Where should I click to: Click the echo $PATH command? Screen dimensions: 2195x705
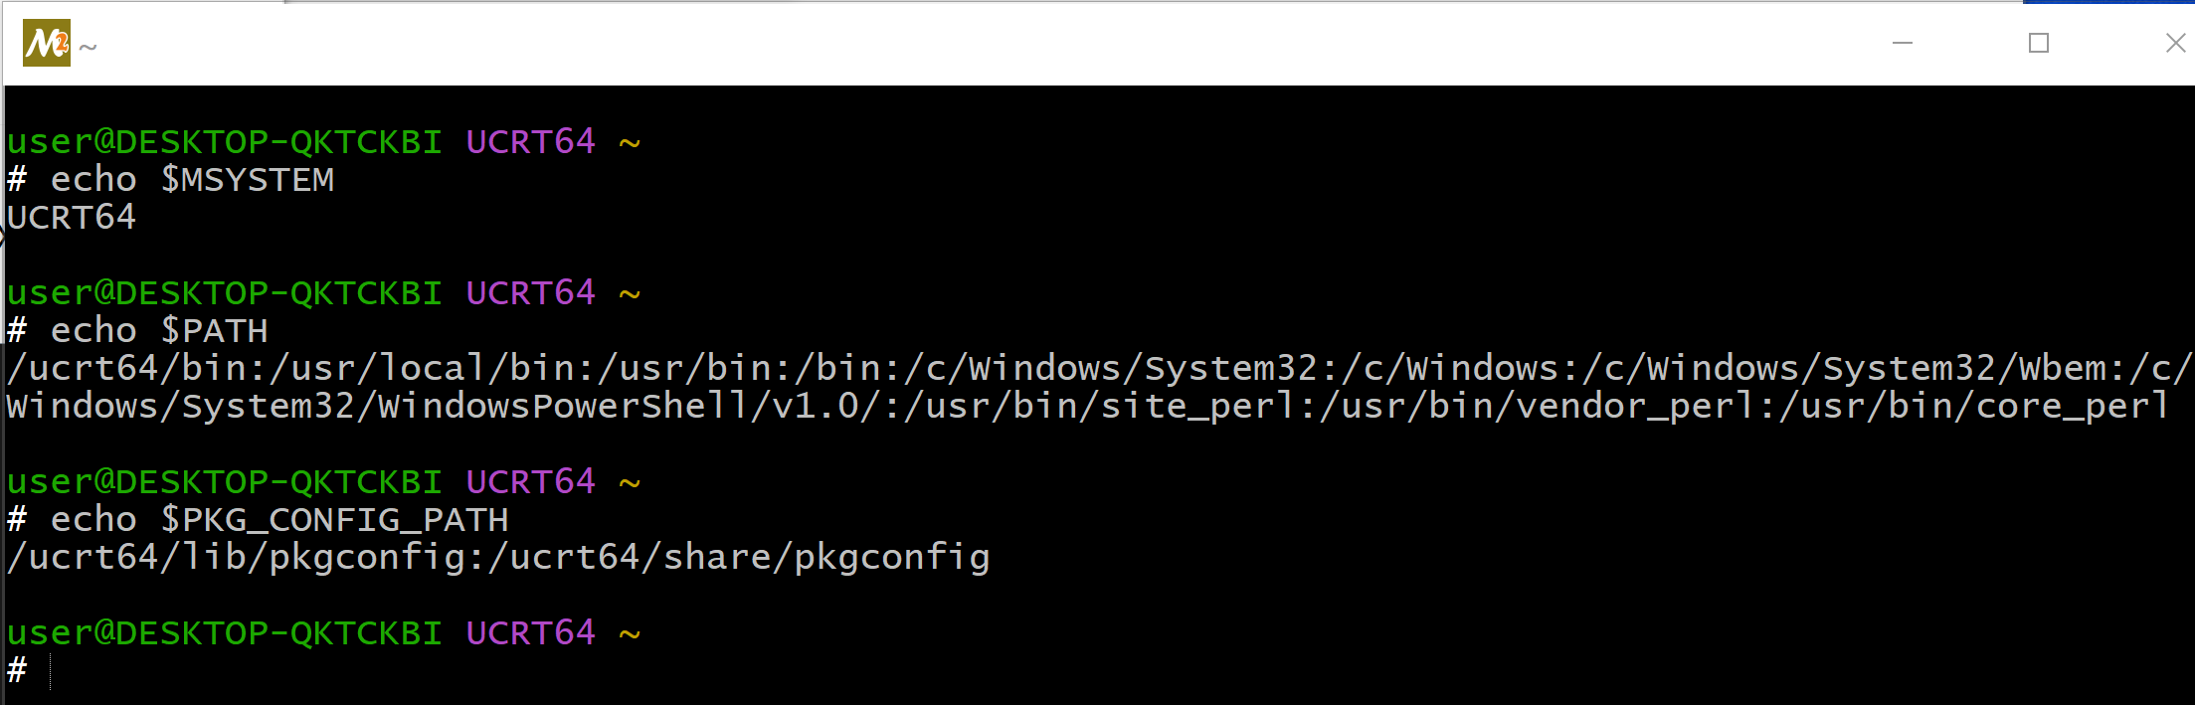(x=137, y=331)
